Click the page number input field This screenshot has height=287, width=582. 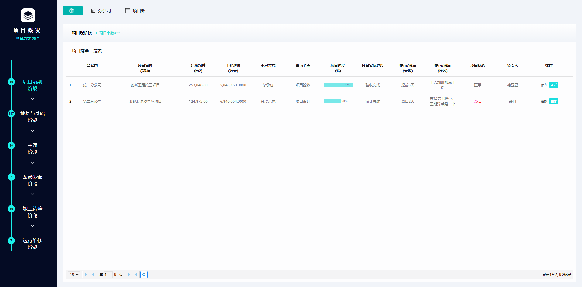point(108,275)
